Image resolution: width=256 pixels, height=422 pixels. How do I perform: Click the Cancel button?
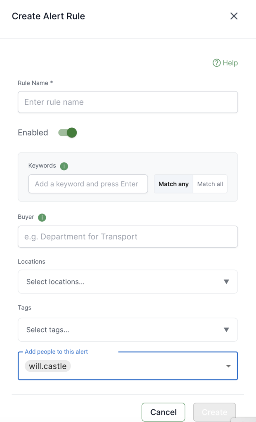(x=163, y=412)
